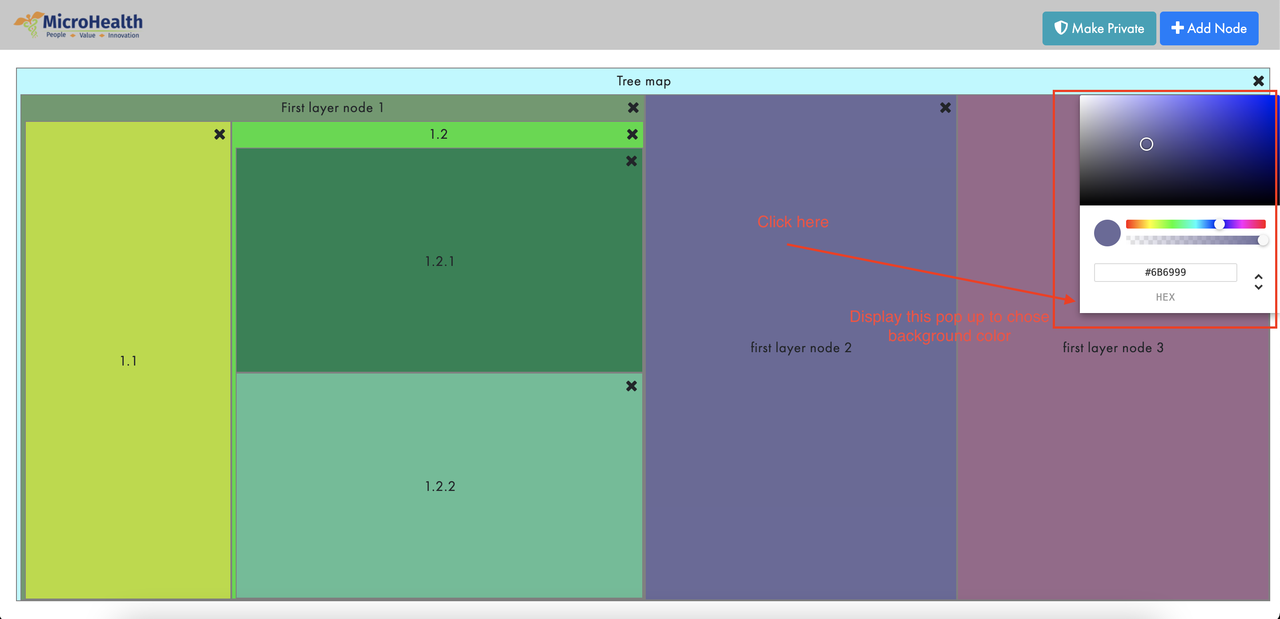Image resolution: width=1280 pixels, height=619 pixels.
Task: Decrement hex value with the down stepper arrow
Action: coord(1259,287)
